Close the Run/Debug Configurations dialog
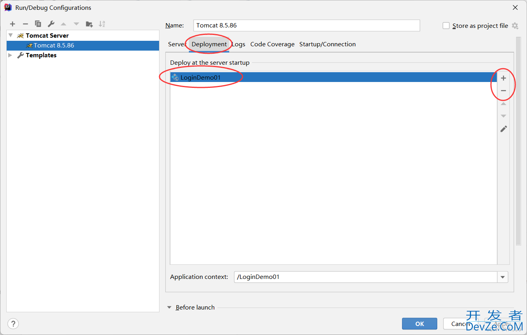527x335 pixels. coord(515,7)
